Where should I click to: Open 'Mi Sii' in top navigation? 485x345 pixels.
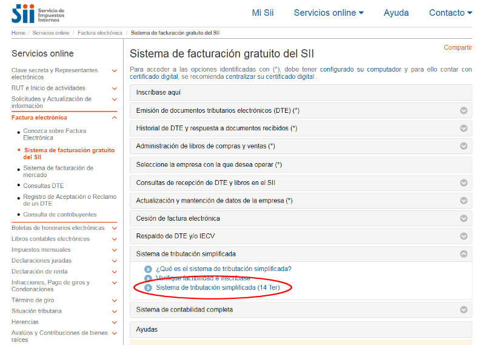tap(263, 13)
